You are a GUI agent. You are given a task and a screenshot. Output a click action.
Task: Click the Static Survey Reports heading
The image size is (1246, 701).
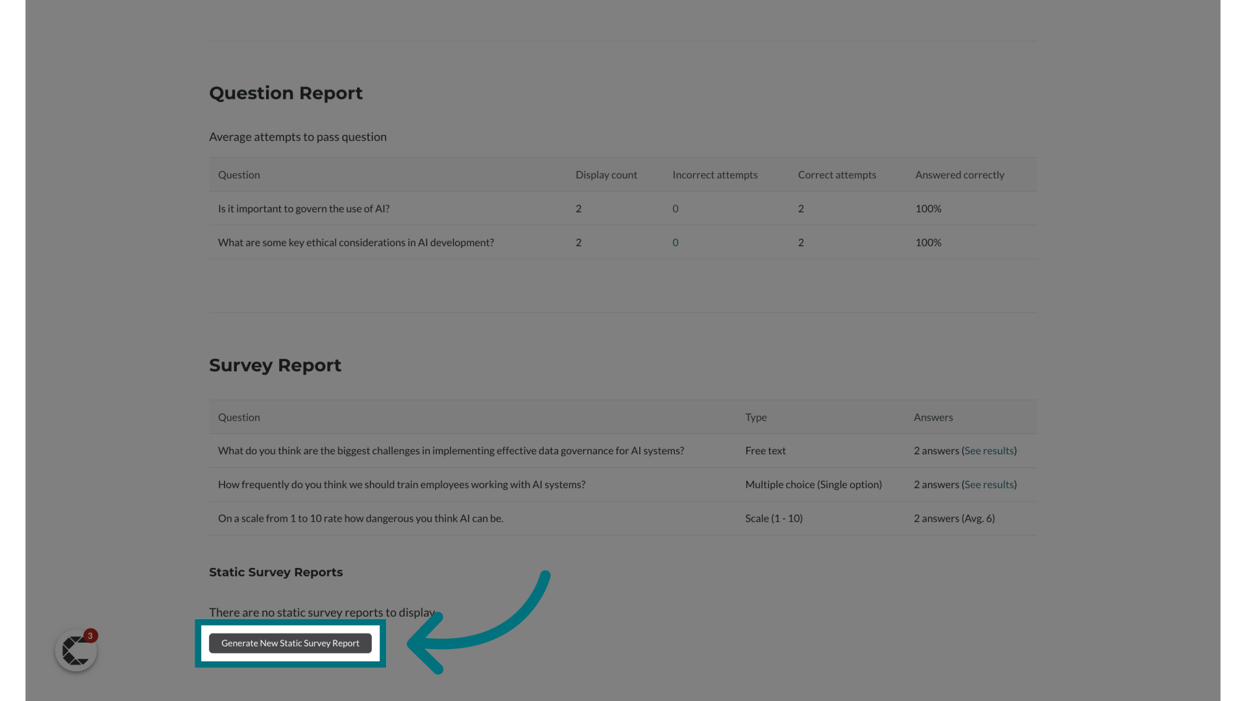click(276, 572)
